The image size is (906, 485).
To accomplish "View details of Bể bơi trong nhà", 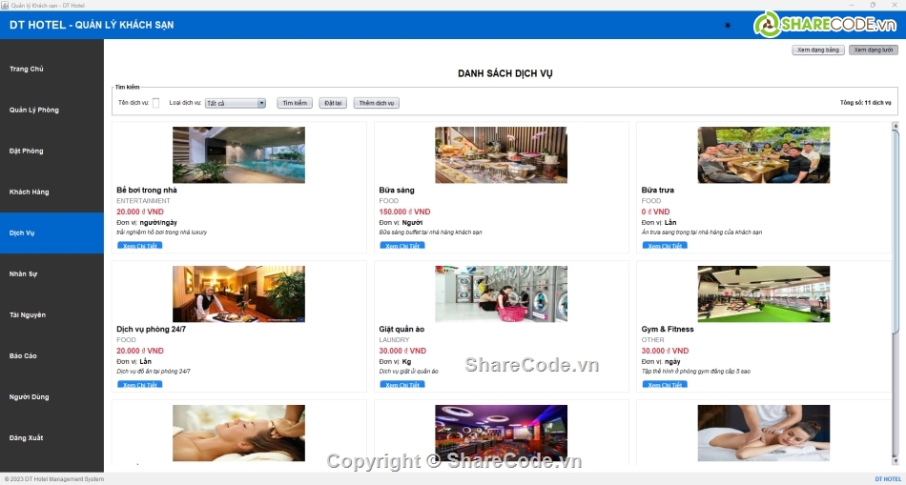I will click(140, 246).
